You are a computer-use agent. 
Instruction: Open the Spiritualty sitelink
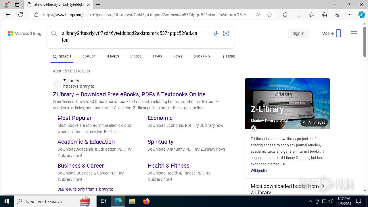(x=160, y=142)
